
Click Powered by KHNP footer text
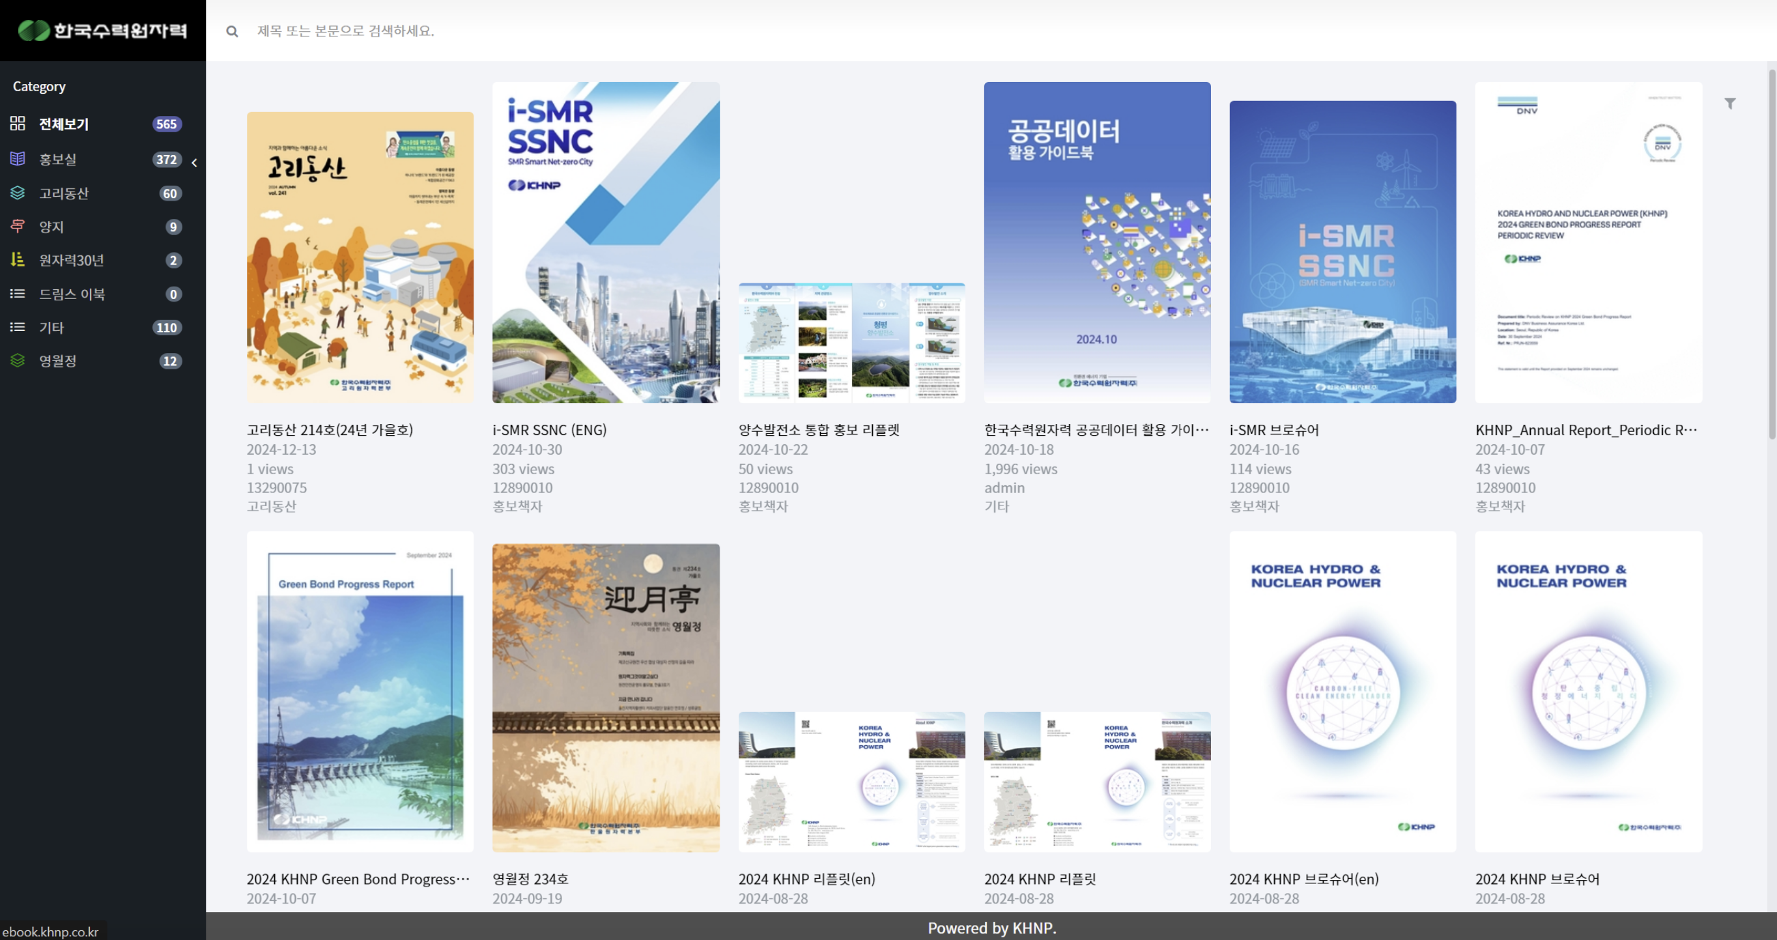pyautogui.click(x=991, y=928)
